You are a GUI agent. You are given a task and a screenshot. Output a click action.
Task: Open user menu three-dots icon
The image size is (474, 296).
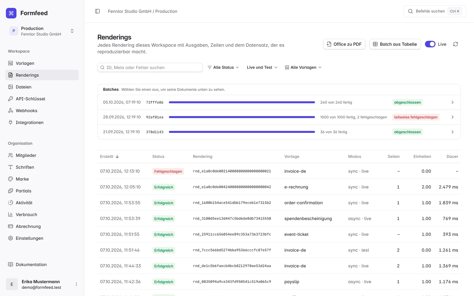pos(76,284)
